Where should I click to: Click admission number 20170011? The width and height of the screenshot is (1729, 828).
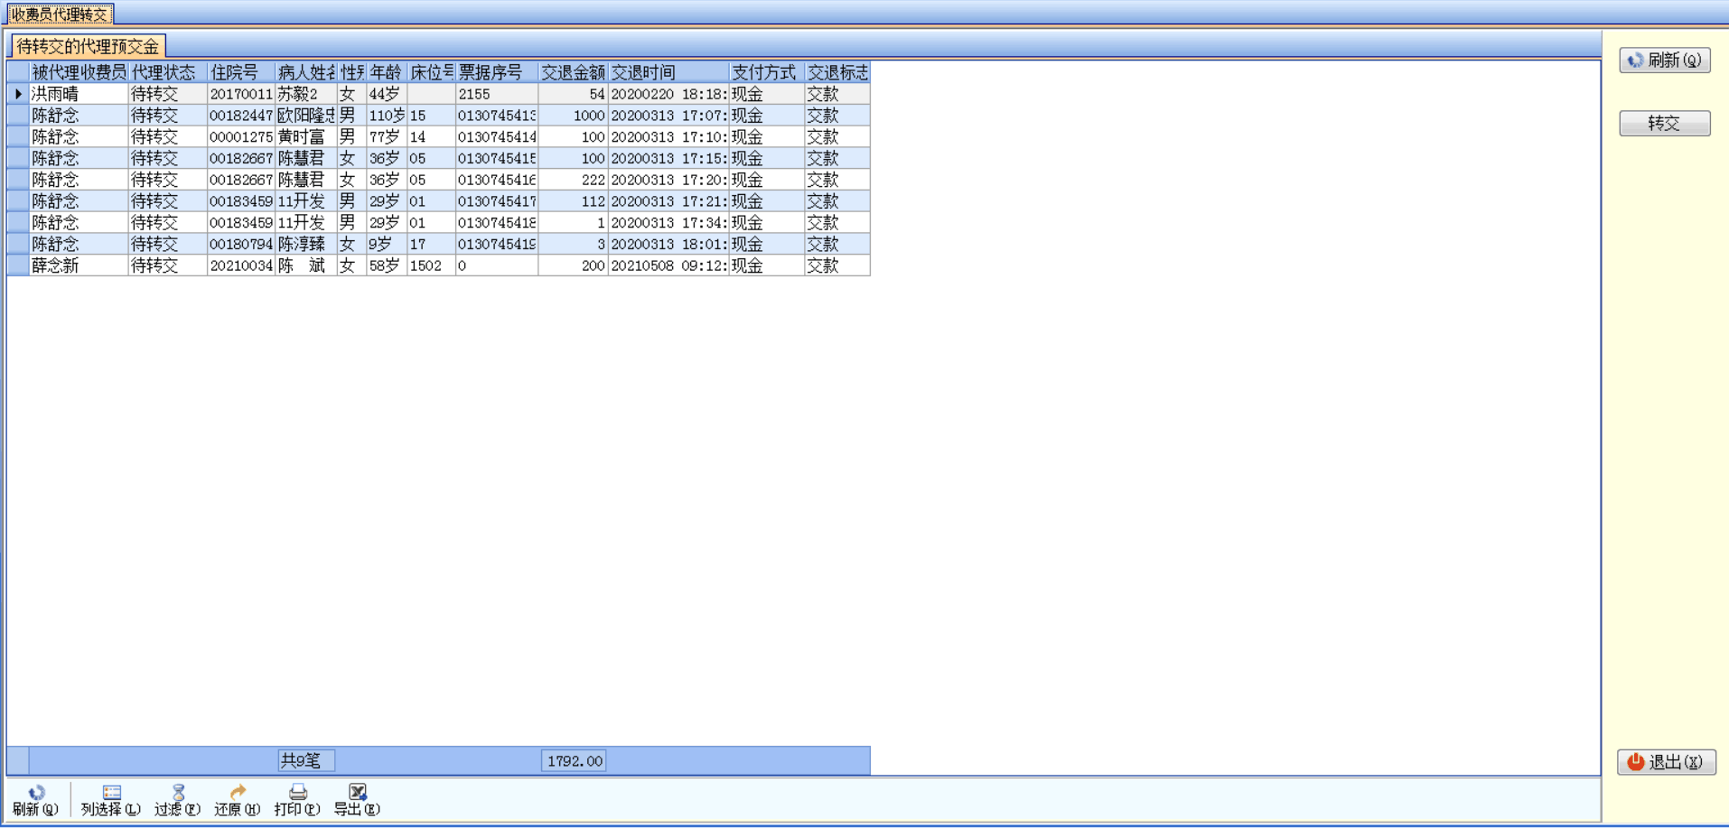click(x=241, y=94)
